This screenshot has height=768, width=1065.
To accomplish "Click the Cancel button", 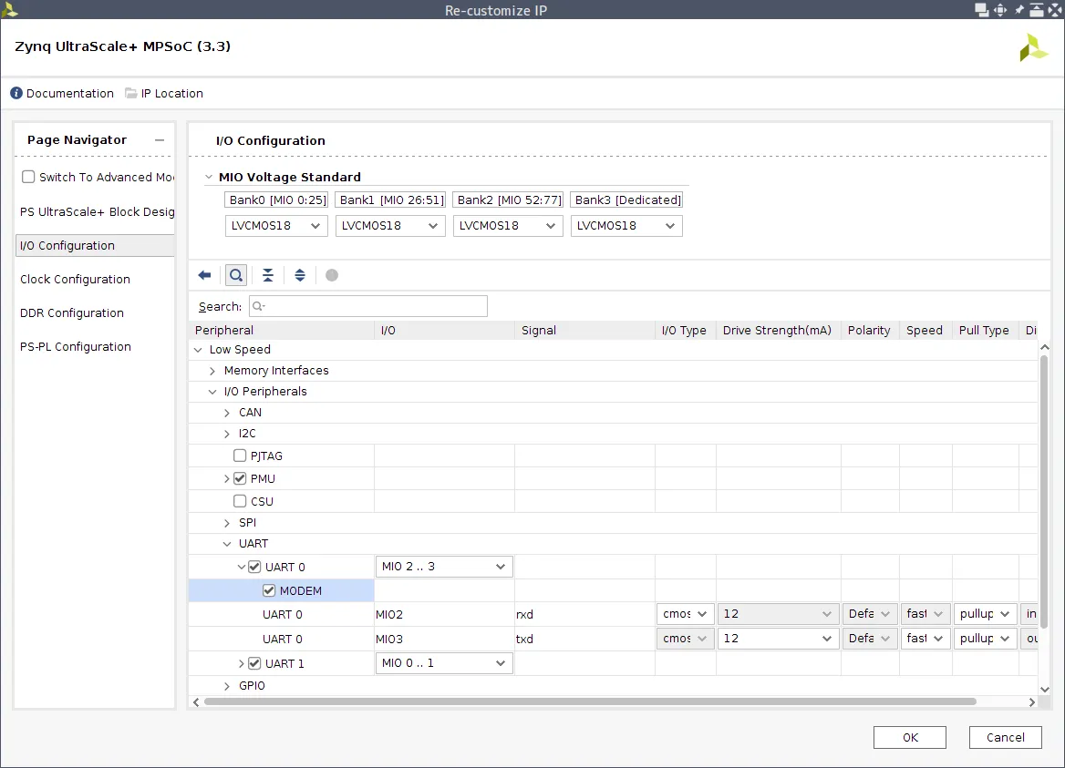I will coord(1005,738).
